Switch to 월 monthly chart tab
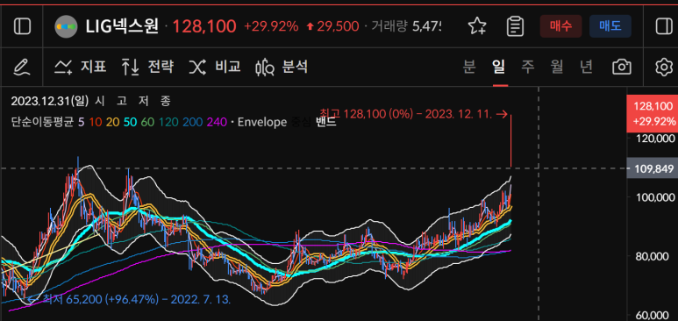The image size is (678, 321). [557, 67]
